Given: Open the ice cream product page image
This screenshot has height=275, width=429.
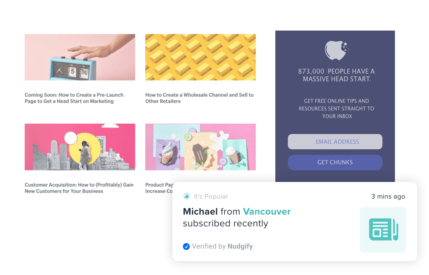Looking at the screenshot, I should tap(201, 147).
